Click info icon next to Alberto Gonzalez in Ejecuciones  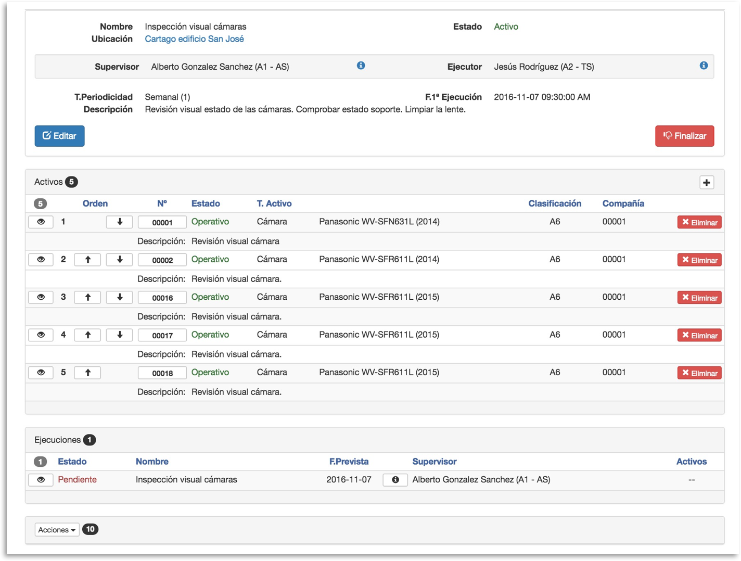click(x=395, y=480)
